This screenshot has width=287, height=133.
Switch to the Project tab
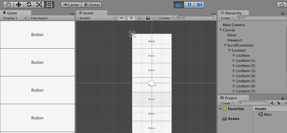pyautogui.click(x=233, y=98)
